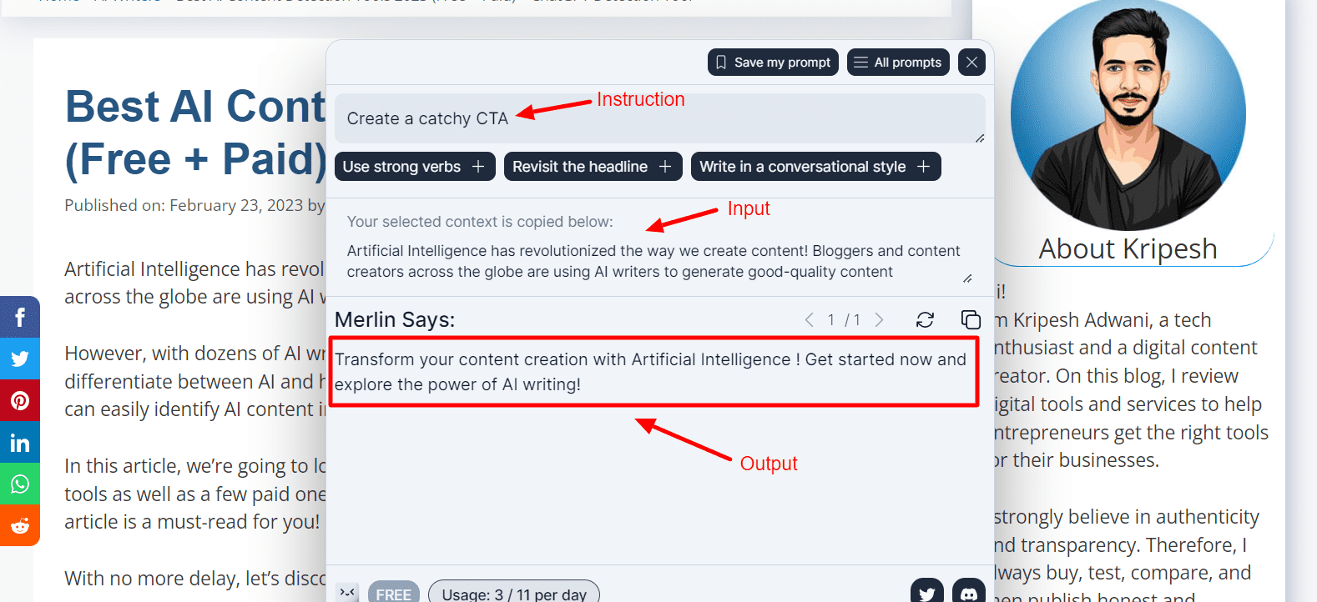Open Merlin's Twitter link in the footer
The image size is (1317, 602).
click(926, 592)
